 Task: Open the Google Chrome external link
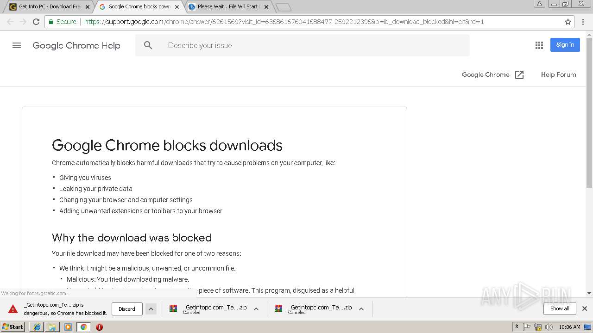click(493, 74)
